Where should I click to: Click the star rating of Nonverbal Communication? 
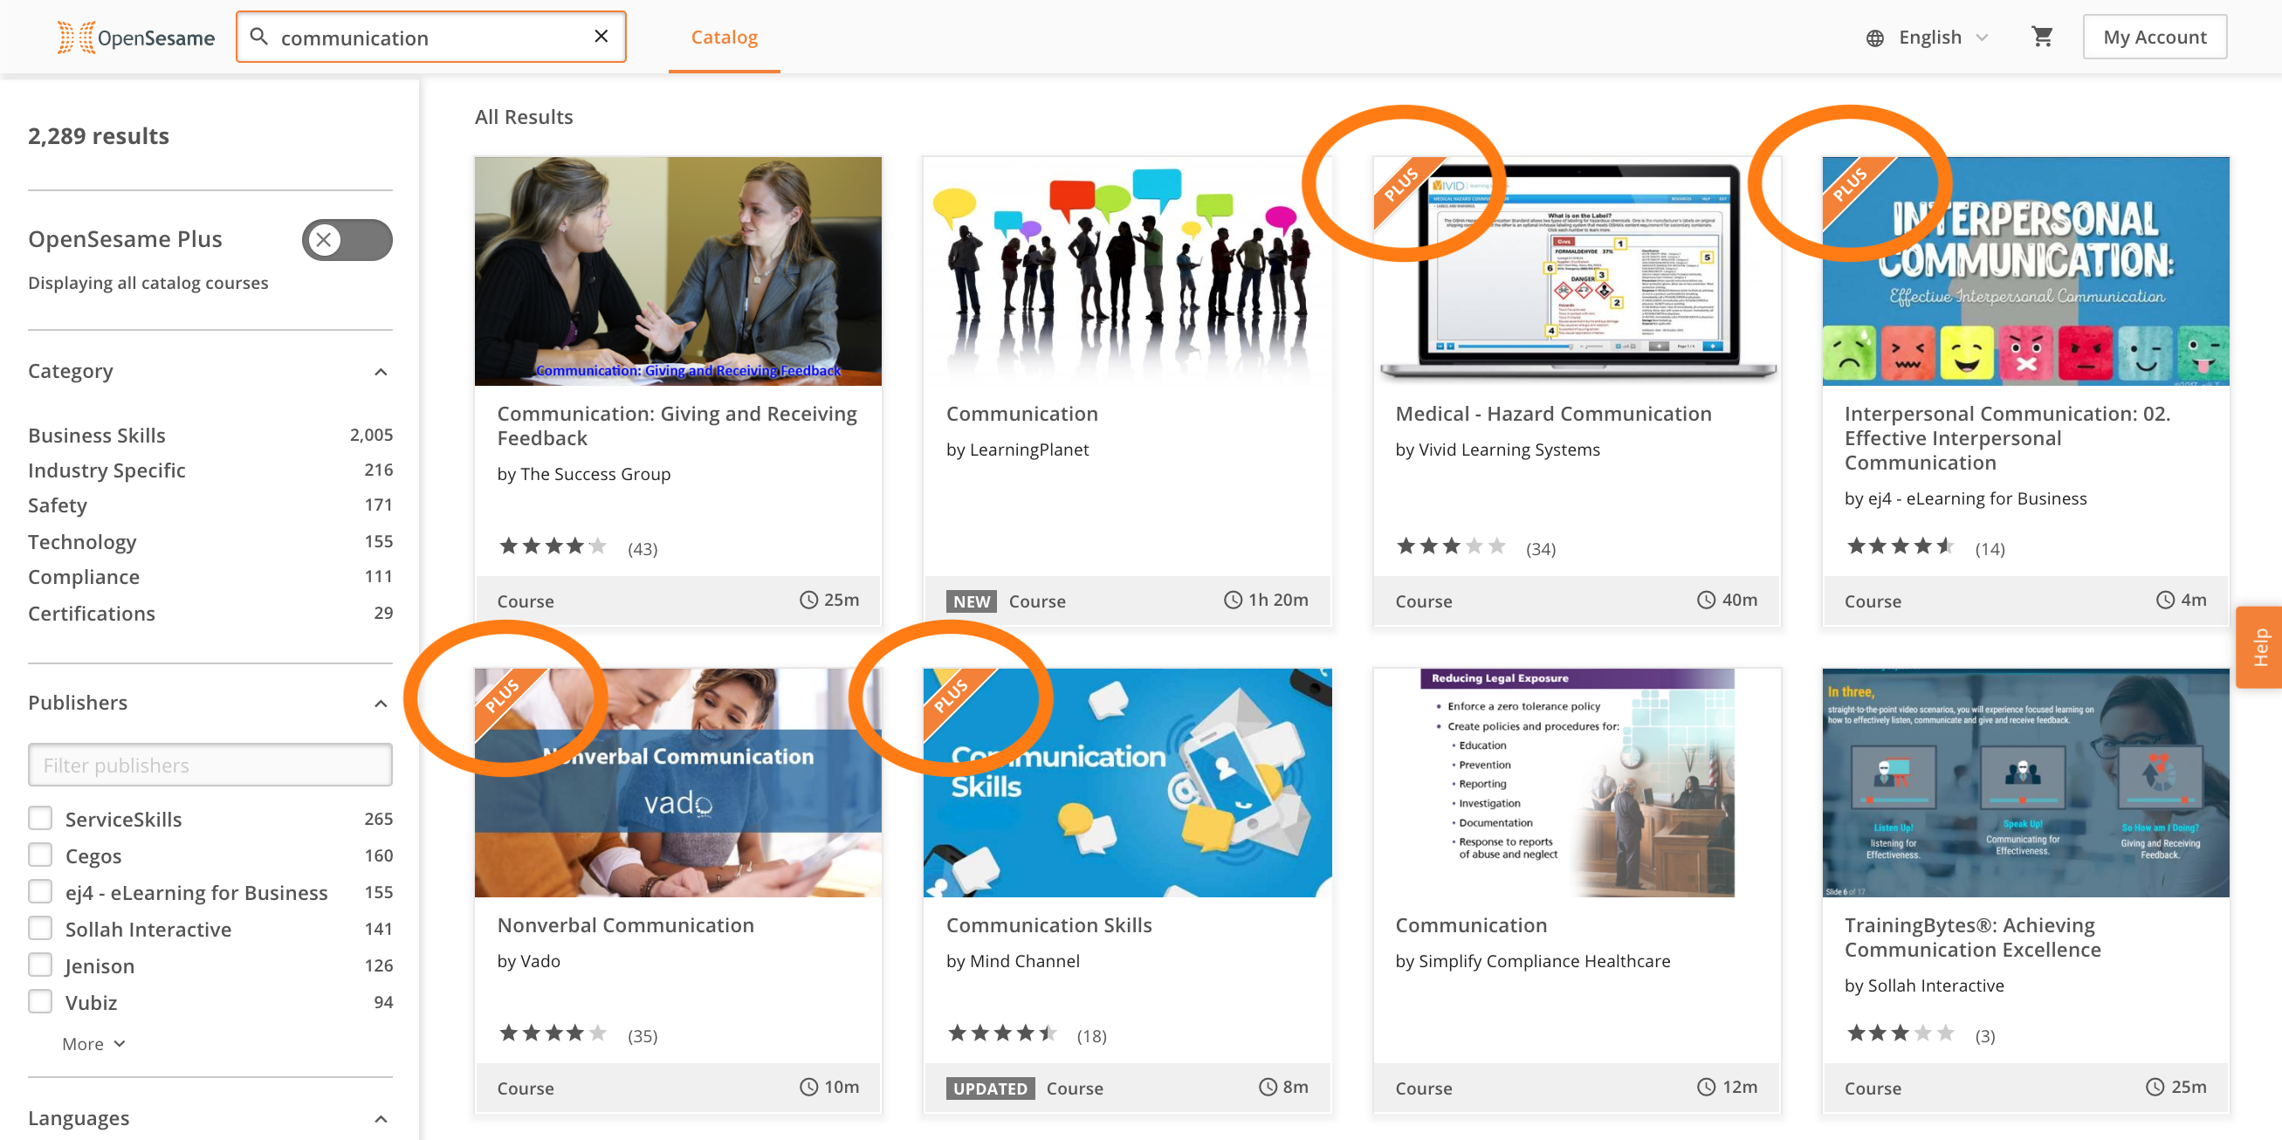click(x=553, y=1034)
